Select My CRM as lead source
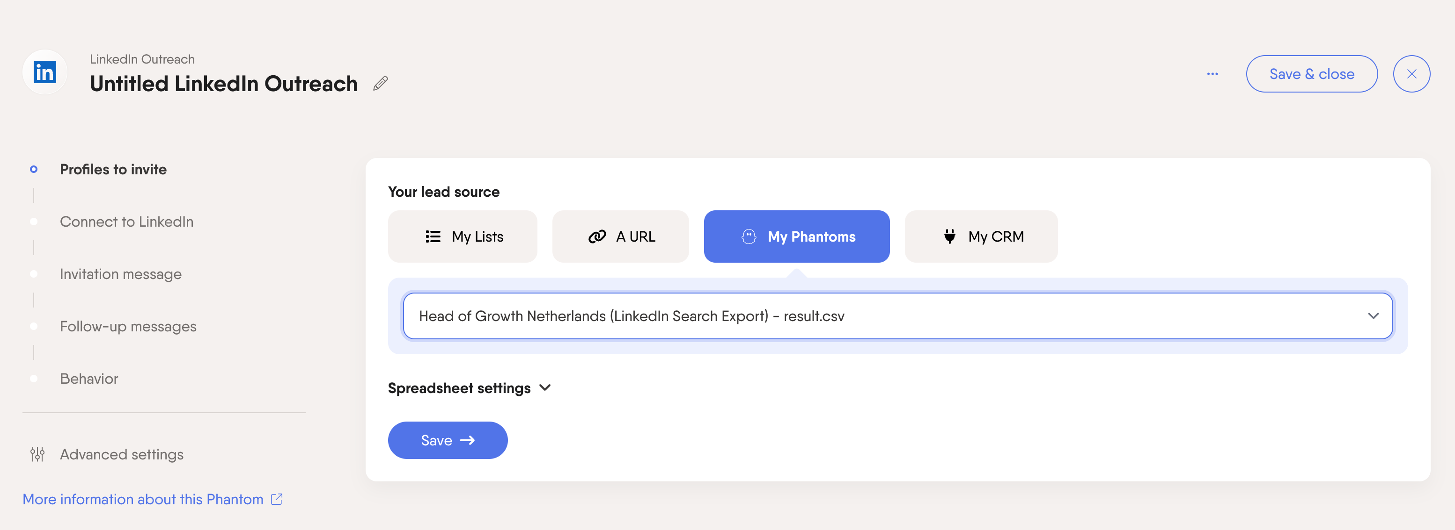The image size is (1455, 530). [981, 236]
